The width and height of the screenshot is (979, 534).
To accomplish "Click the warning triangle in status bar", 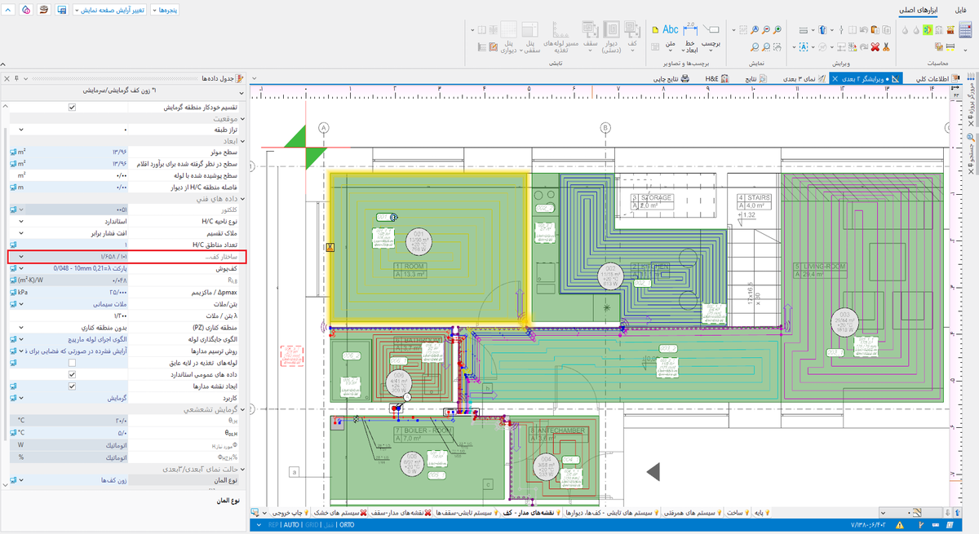I will click(899, 525).
